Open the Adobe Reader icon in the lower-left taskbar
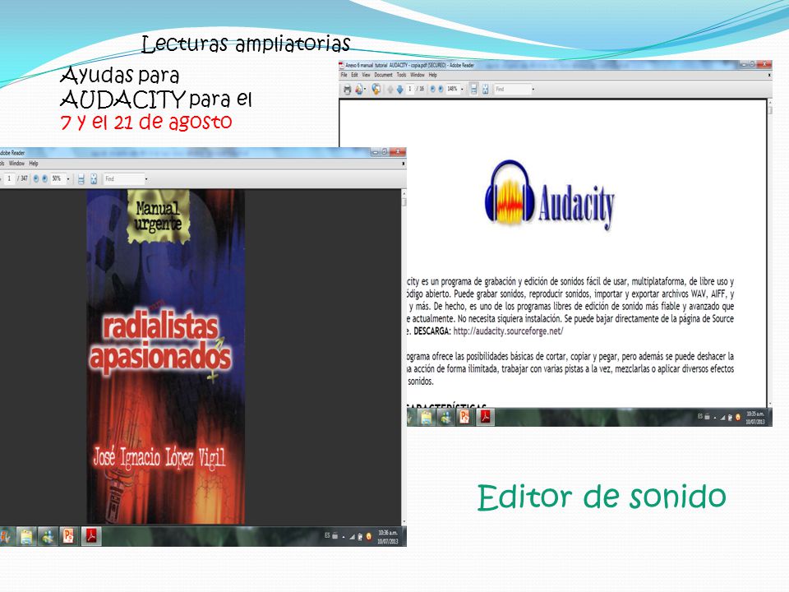789x592 pixels. click(x=91, y=537)
